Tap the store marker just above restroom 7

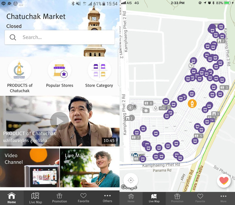pyautogui.click(x=137, y=133)
